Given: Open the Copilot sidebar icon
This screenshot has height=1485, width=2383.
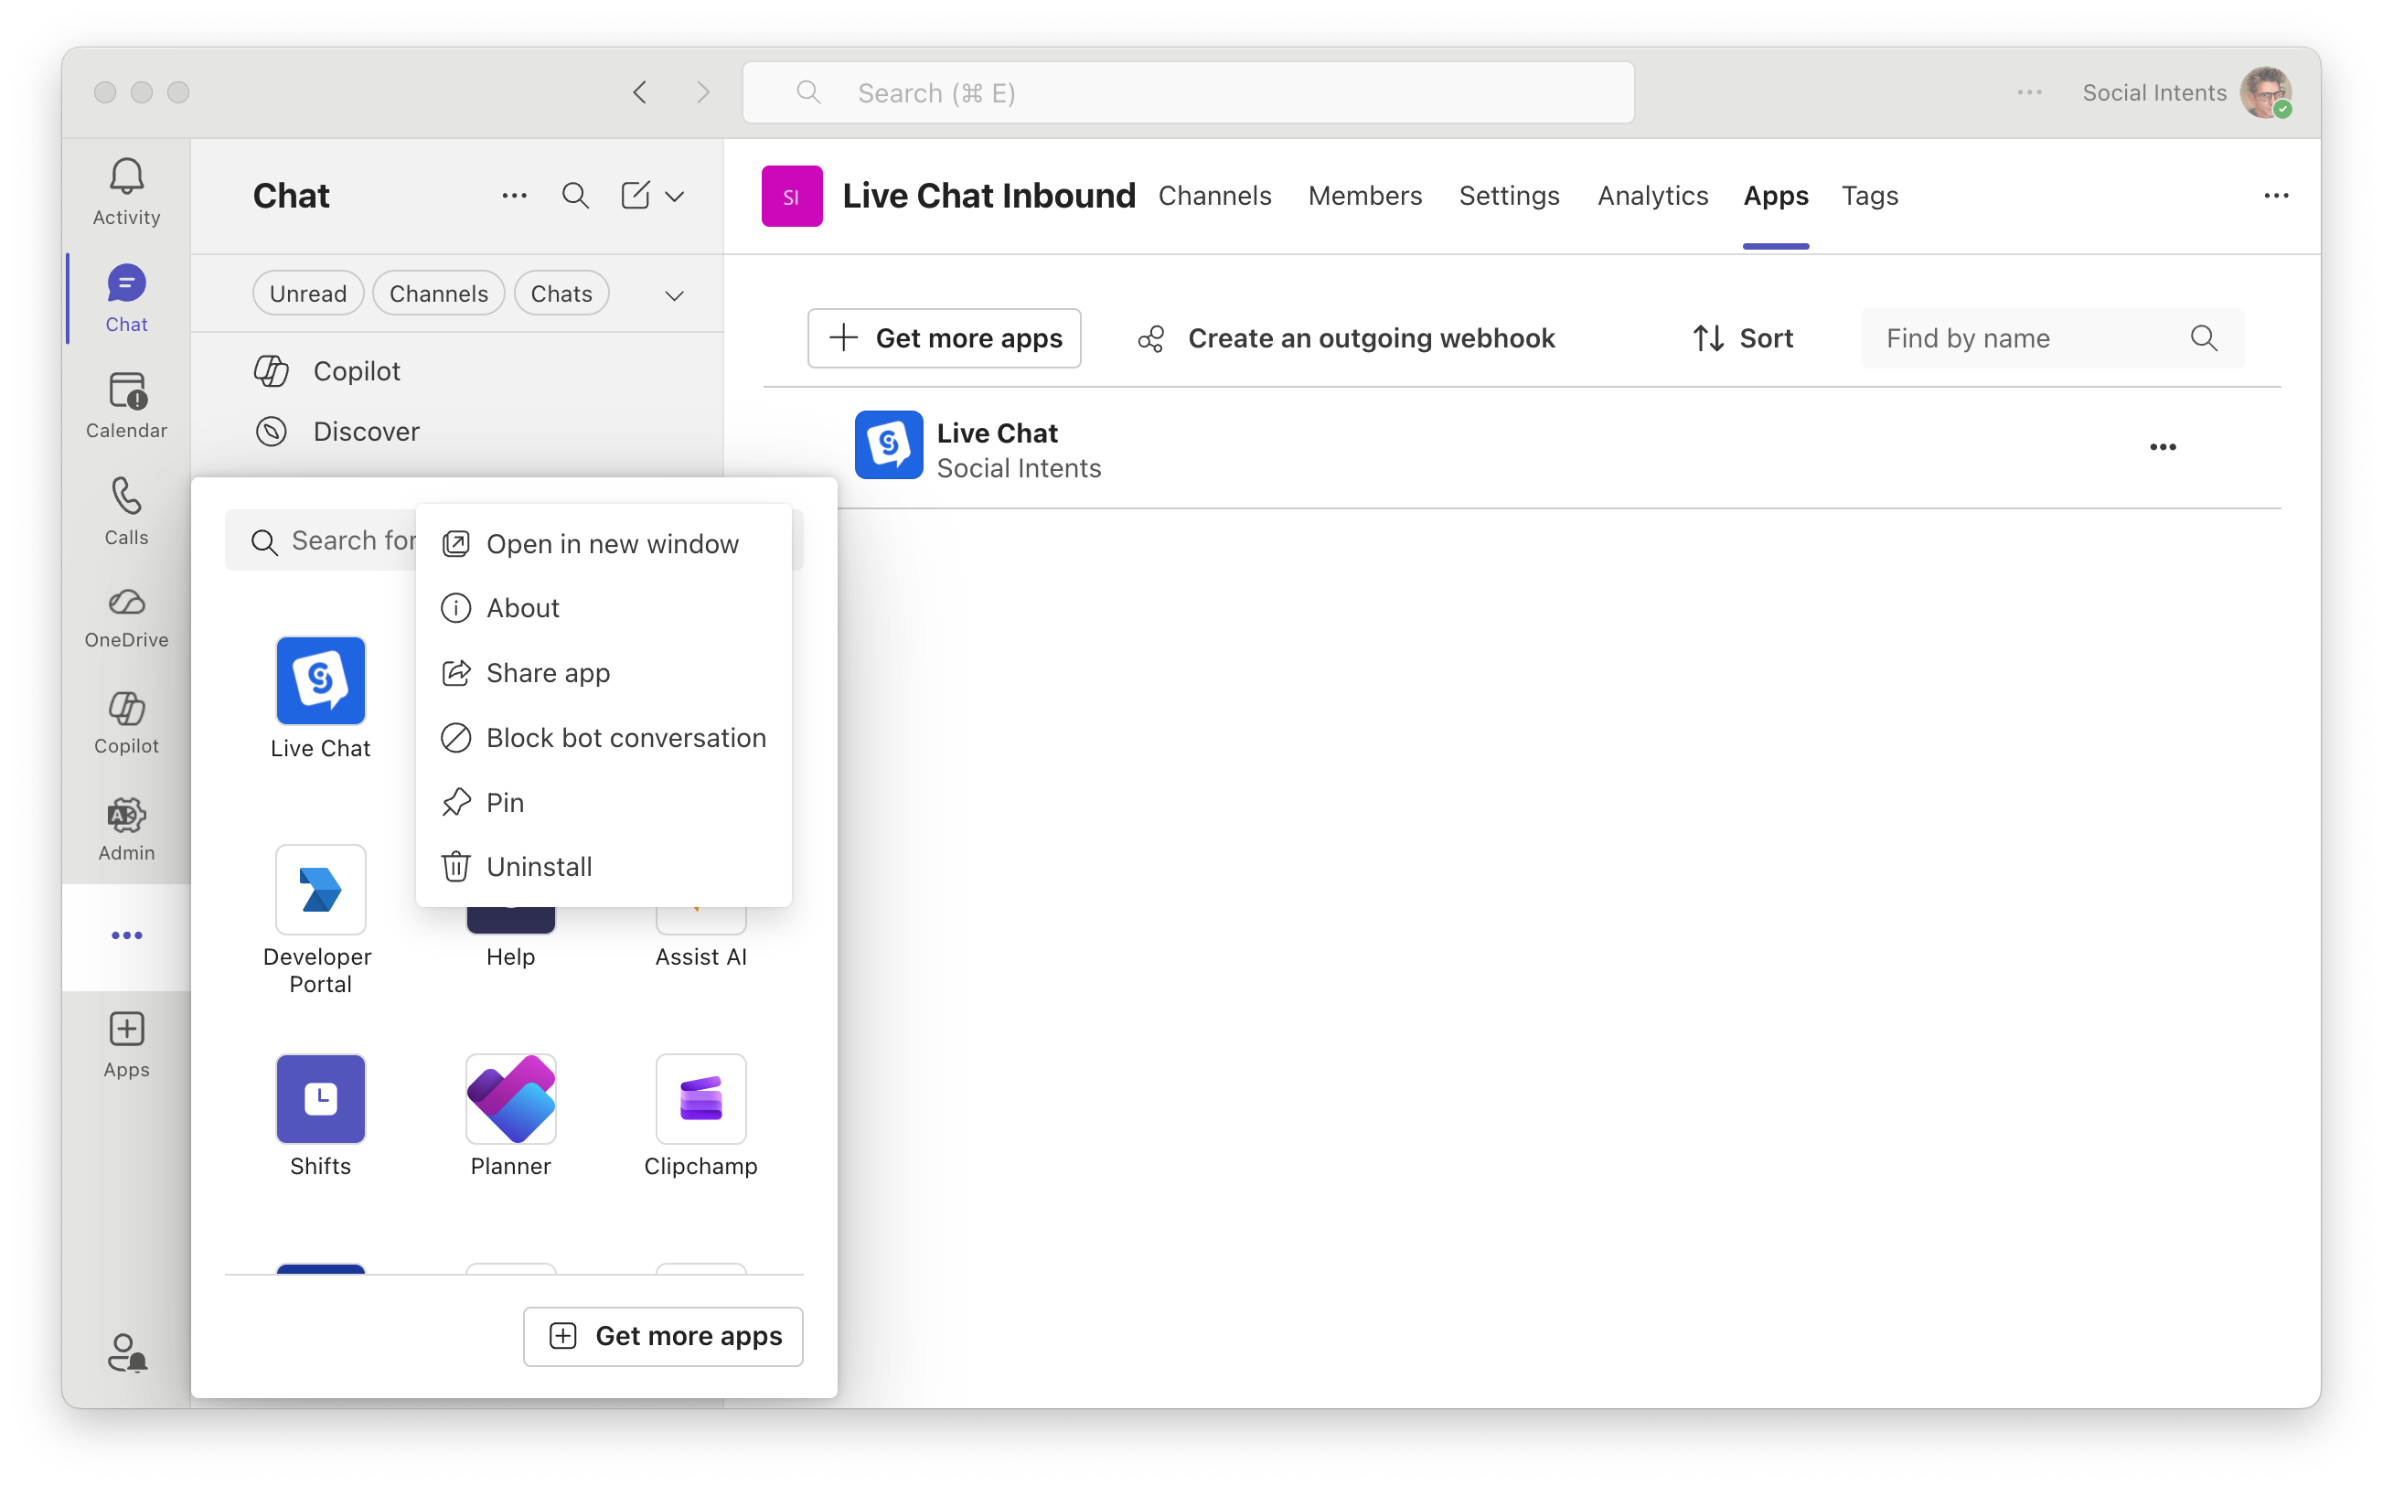Looking at the screenshot, I should click(125, 723).
